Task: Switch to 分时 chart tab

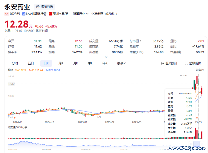Action: (x=15, y=63)
